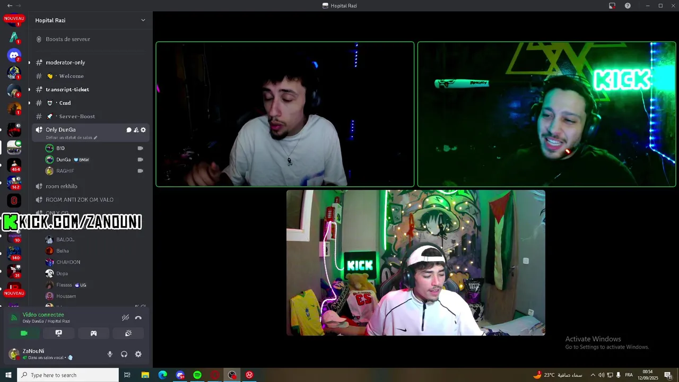Open server icon with badge 140
The height and width of the screenshot is (382, 679).
tap(14, 254)
